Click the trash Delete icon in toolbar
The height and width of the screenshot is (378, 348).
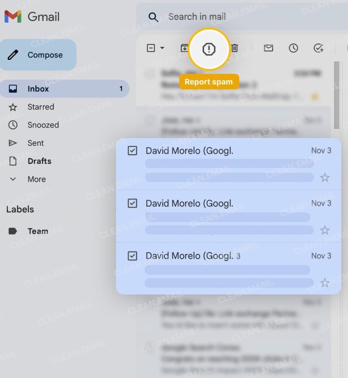(234, 48)
